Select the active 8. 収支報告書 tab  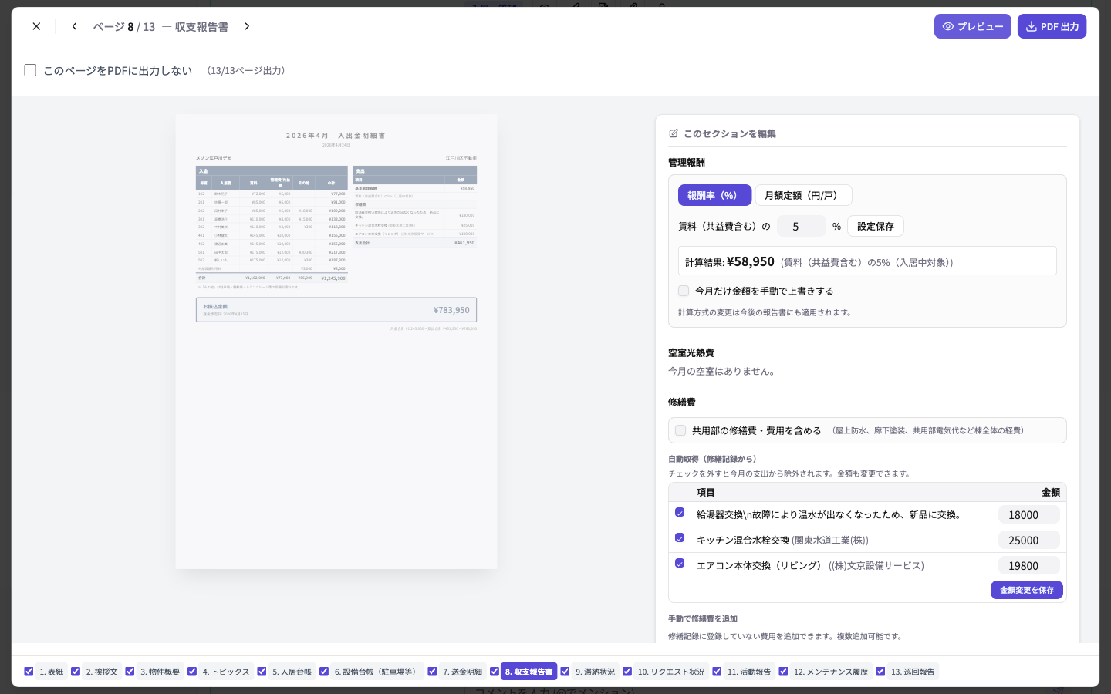click(528, 672)
